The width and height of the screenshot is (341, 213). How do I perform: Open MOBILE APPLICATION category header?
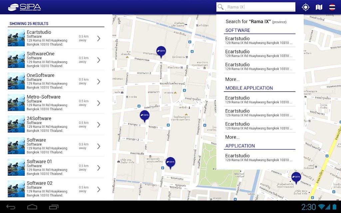coord(249,88)
